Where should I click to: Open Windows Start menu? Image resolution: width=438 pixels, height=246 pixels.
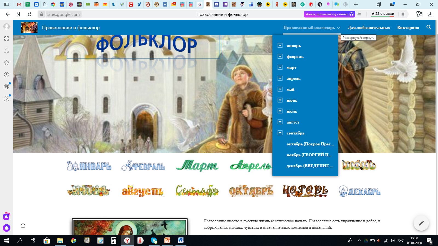coord(7,241)
